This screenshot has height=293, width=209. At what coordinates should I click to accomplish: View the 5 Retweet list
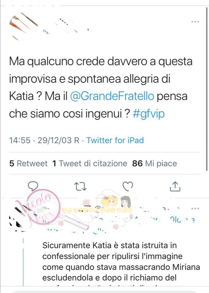click(28, 163)
